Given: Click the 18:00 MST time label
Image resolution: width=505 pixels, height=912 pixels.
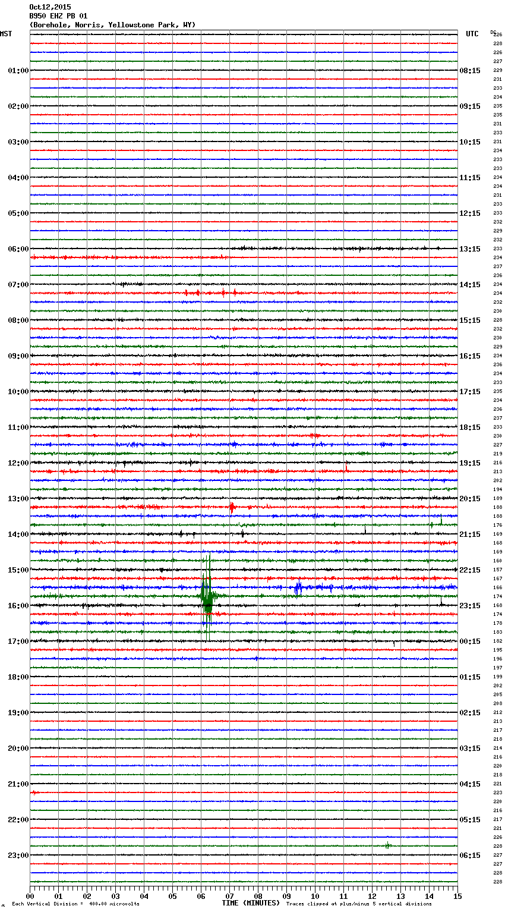Looking at the screenshot, I should pyautogui.click(x=18, y=677).
